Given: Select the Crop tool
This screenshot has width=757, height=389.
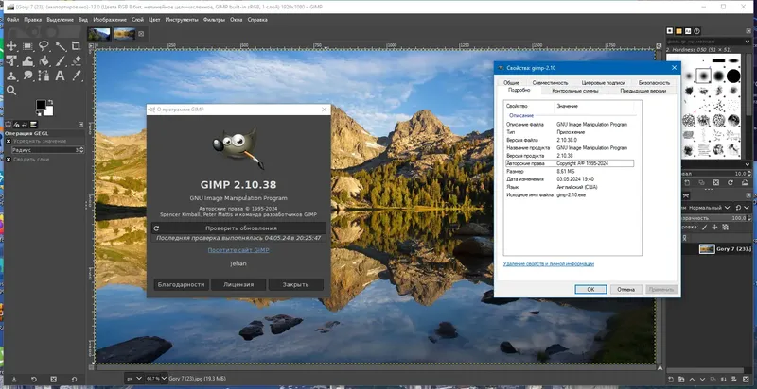Looking at the screenshot, I should click(76, 46).
